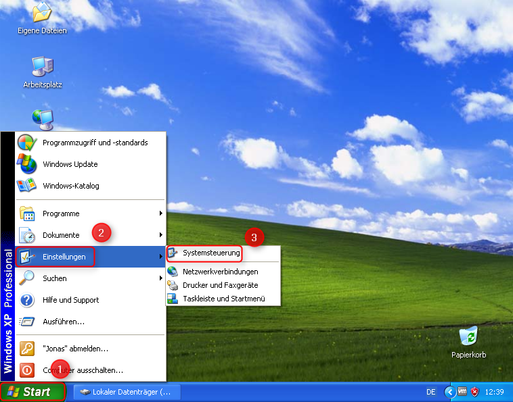Expand the Dokumente submenu arrow
The width and height of the screenshot is (513, 402).
pos(160,235)
